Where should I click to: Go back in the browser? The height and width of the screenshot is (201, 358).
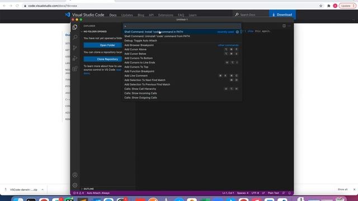[4, 6]
